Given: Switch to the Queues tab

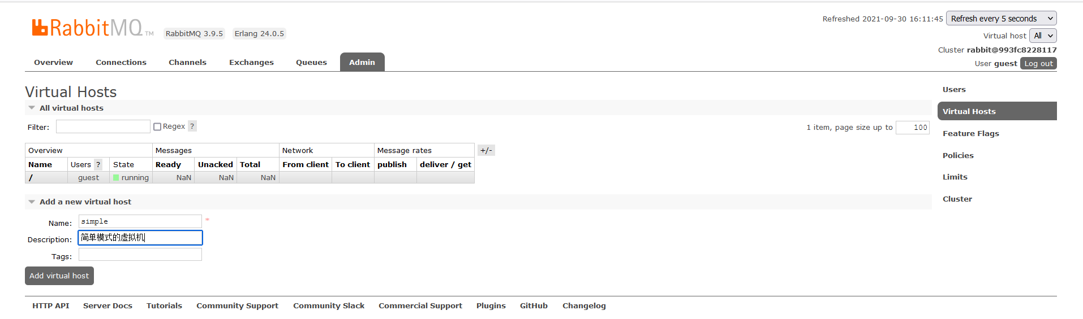Looking at the screenshot, I should [x=311, y=63].
